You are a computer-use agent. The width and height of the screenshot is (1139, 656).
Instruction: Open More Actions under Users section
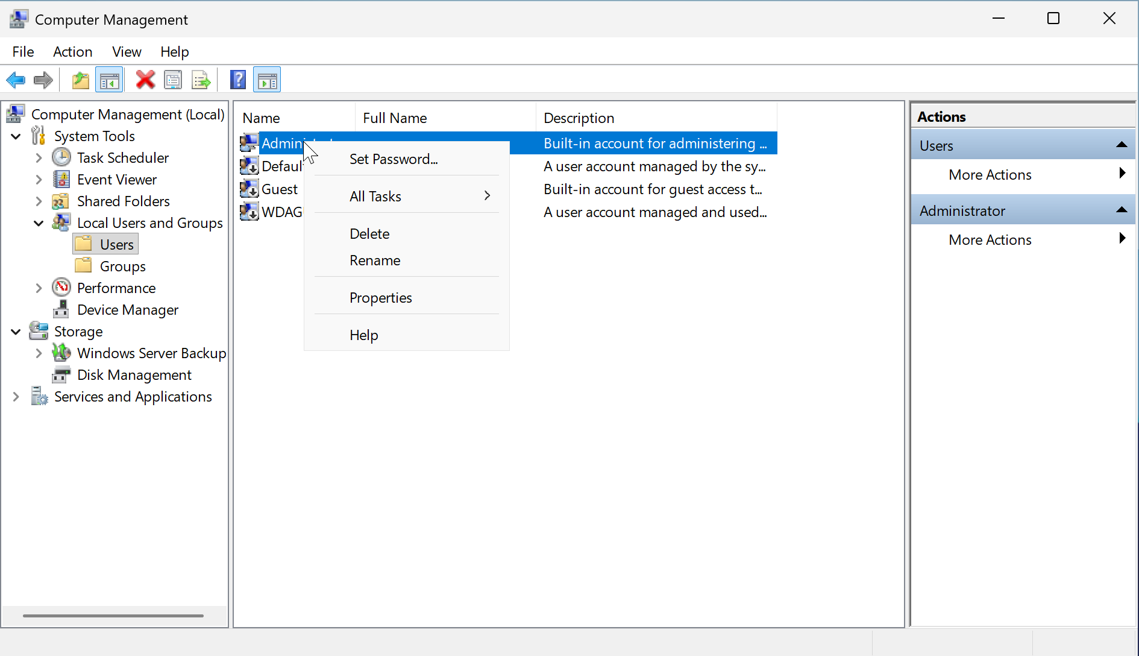[x=1023, y=174]
